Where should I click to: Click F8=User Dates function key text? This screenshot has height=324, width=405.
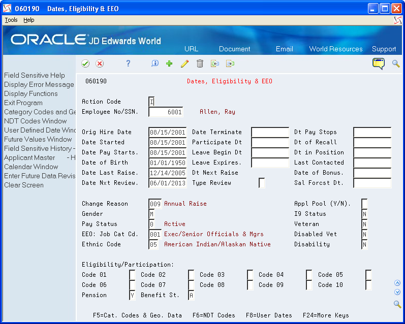[269, 315]
